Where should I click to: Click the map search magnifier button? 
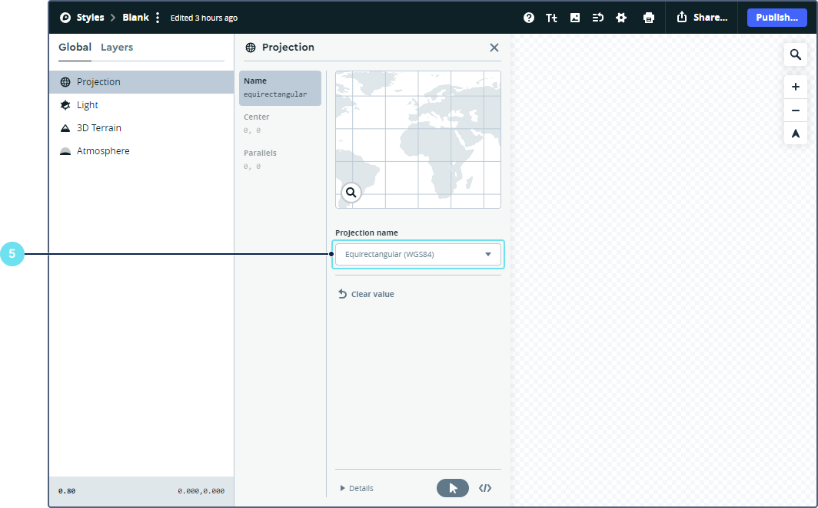tap(796, 55)
